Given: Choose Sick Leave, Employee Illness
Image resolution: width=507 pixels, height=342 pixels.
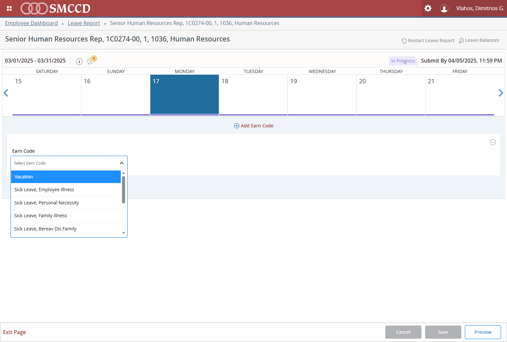Looking at the screenshot, I should click(66, 190).
